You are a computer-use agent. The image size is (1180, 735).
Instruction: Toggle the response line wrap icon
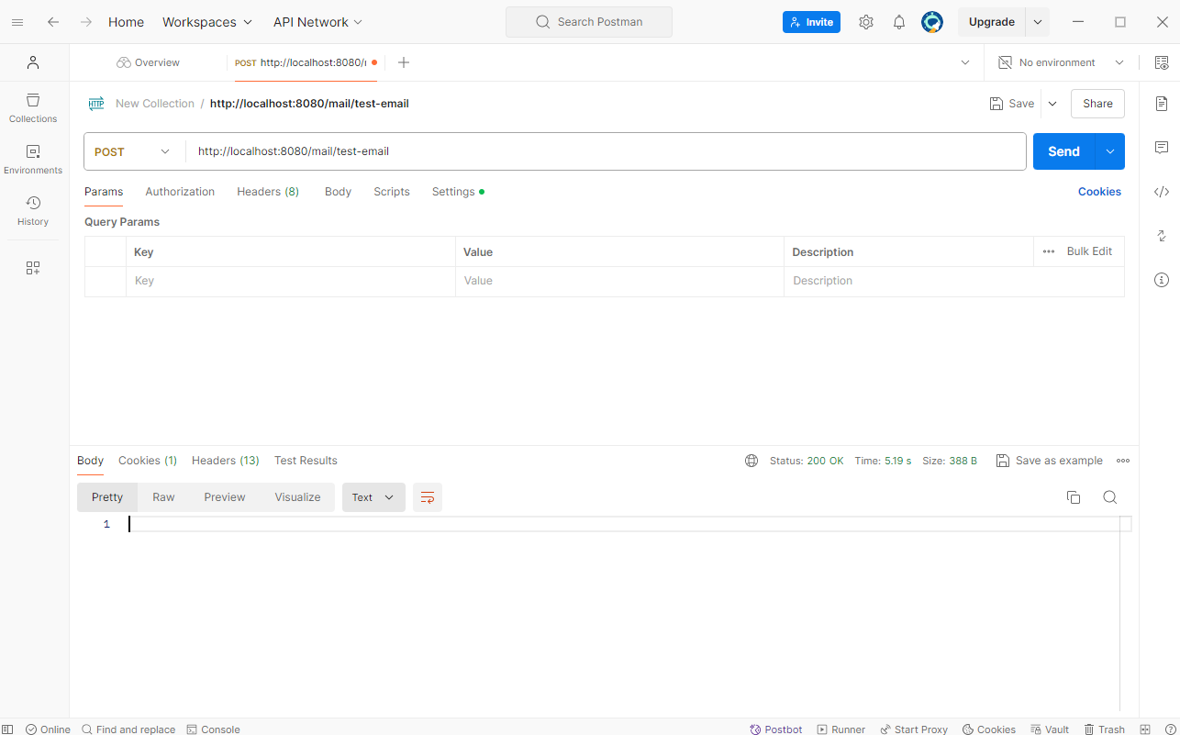click(x=428, y=497)
